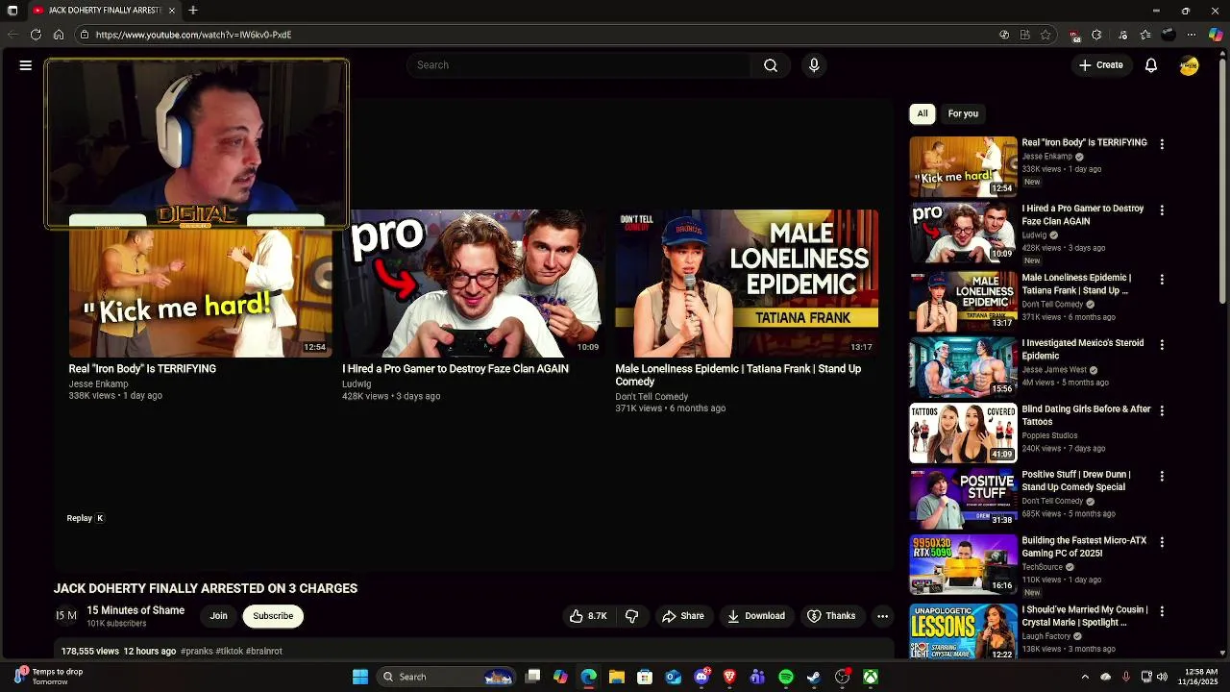Subscribe to 15 Minutes of Shame

(x=273, y=616)
